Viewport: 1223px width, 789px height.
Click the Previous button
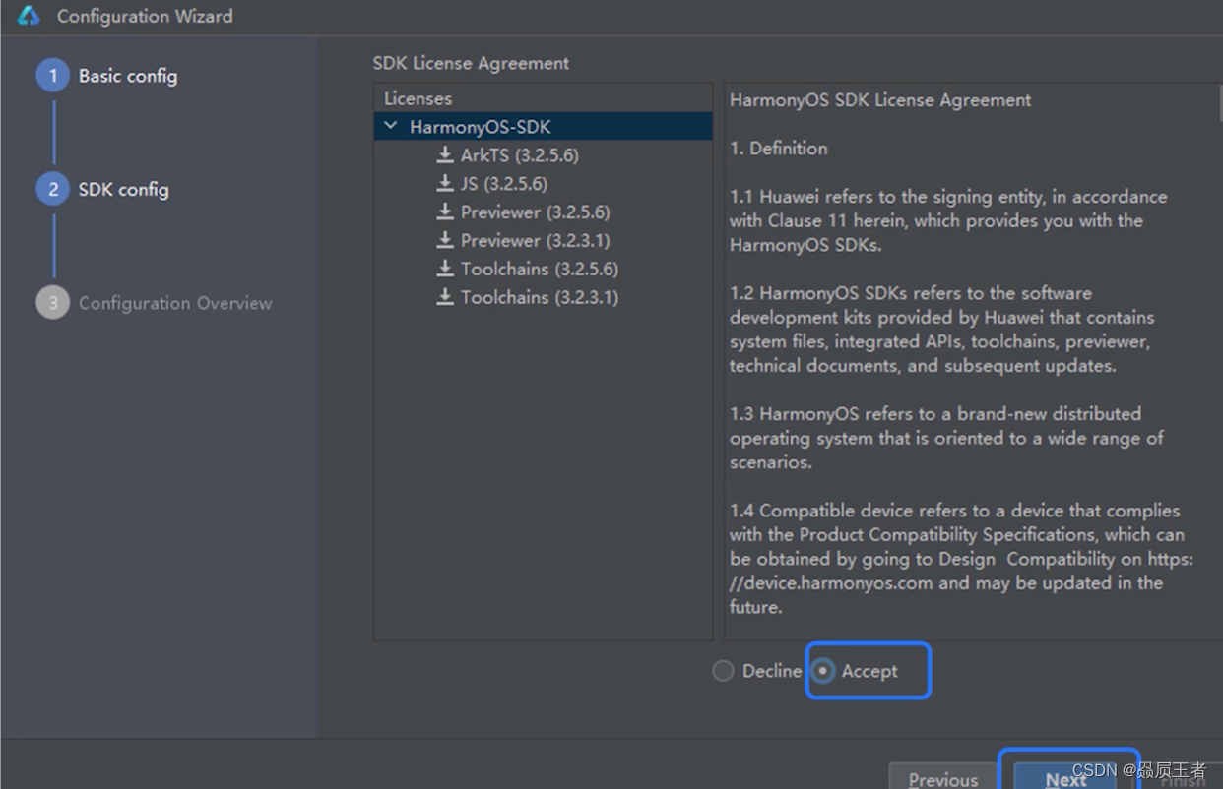coord(942,778)
